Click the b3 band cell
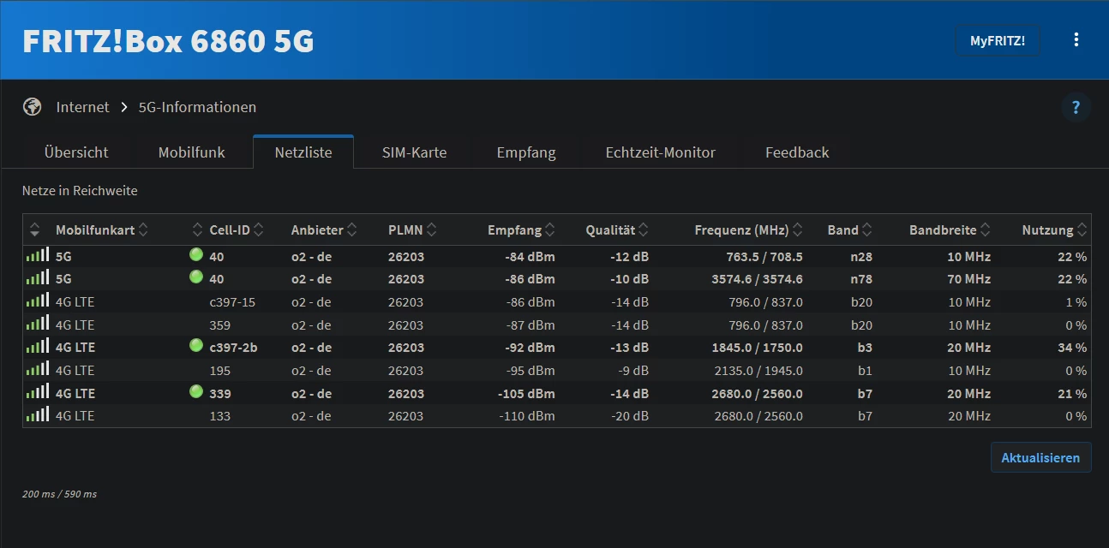The height and width of the screenshot is (548, 1109). 865,348
